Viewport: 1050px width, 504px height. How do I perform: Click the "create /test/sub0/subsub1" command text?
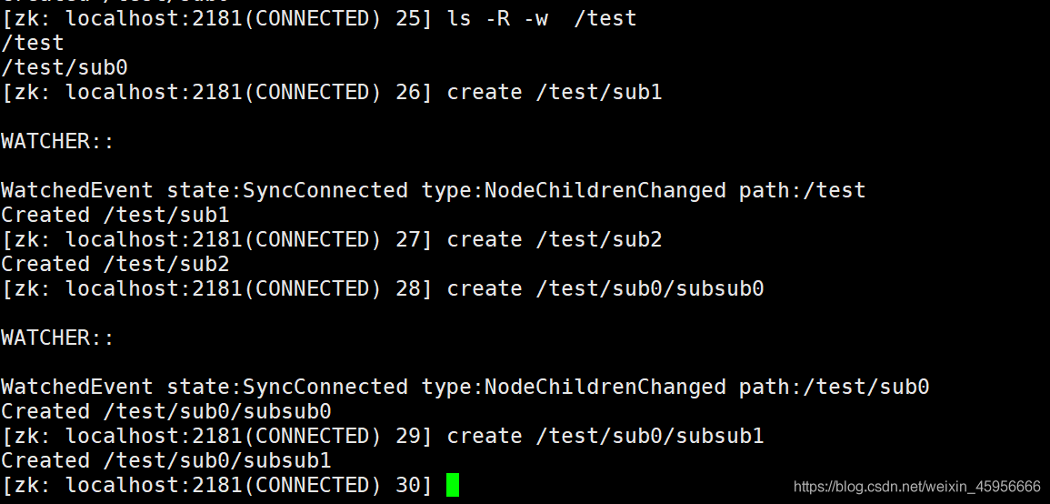pos(605,436)
